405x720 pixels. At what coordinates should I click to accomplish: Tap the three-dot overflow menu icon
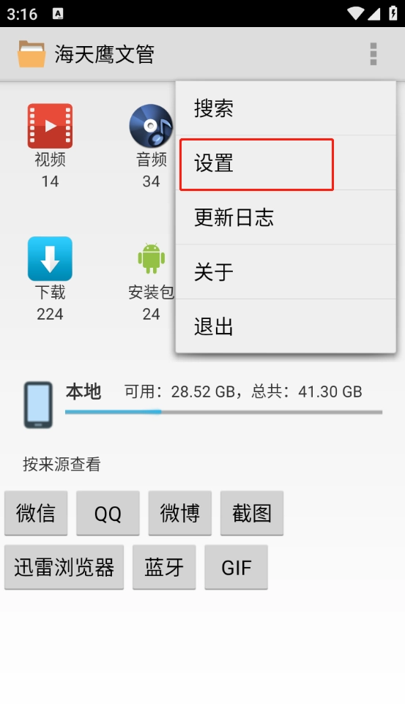[x=374, y=54]
